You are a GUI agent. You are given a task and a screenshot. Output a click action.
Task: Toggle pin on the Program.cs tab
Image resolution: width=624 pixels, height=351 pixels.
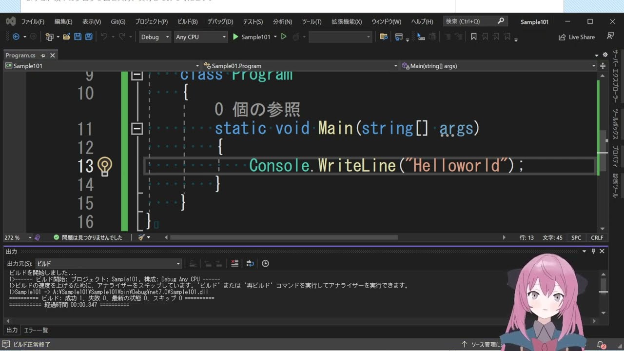click(x=43, y=56)
